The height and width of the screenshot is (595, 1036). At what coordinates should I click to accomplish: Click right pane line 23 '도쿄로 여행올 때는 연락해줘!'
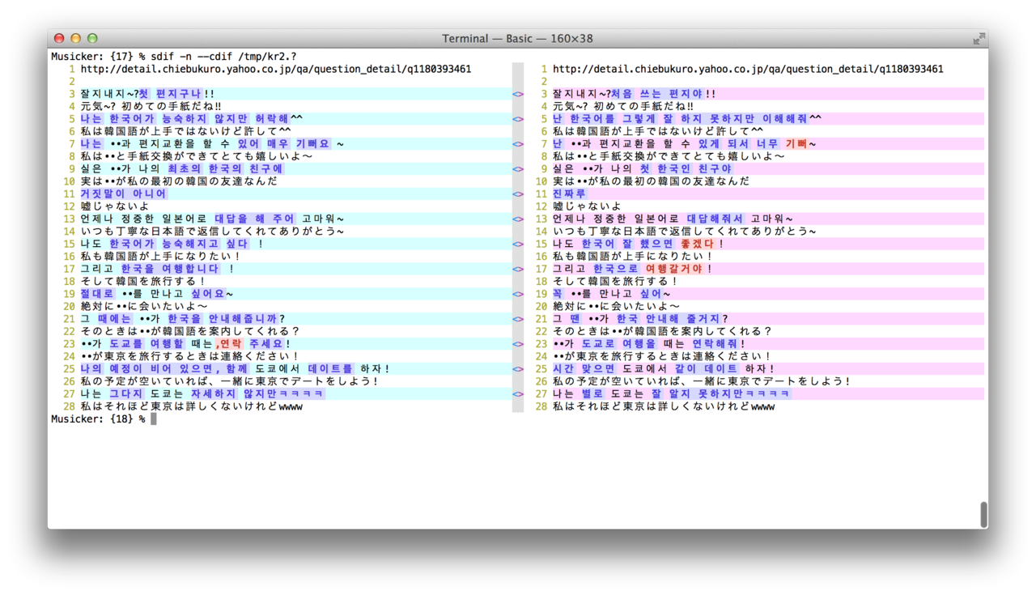664,344
